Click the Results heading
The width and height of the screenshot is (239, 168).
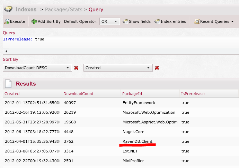pyautogui.click(x=26, y=84)
